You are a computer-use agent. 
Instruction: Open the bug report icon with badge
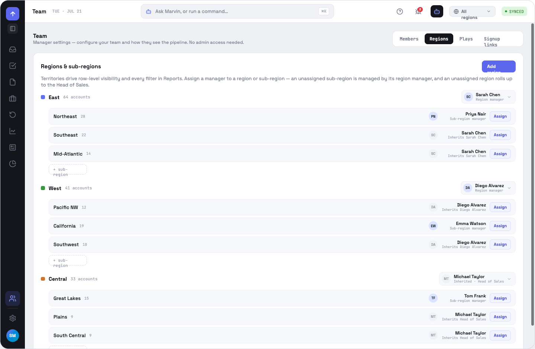(x=418, y=12)
